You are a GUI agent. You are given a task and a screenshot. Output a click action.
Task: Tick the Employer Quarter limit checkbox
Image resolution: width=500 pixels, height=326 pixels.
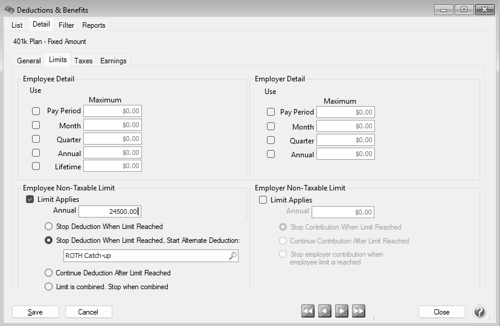(x=271, y=140)
